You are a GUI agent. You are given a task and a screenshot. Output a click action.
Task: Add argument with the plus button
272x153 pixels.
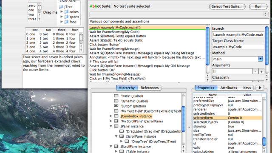261,71
